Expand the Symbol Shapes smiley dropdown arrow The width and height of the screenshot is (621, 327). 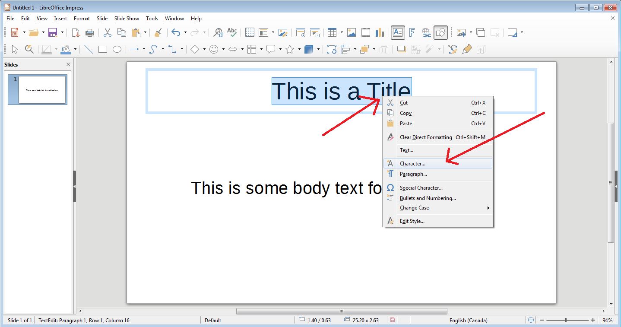[223, 49]
